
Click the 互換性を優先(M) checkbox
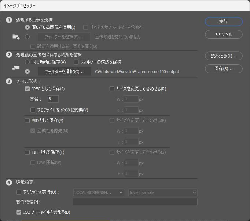(33, 131)
